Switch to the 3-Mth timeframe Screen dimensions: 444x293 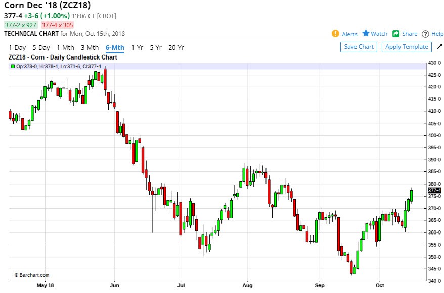click(90, 48)
